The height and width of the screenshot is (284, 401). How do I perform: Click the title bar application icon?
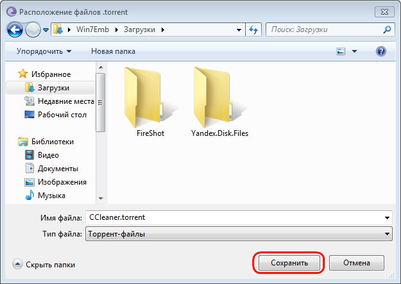tap(12, 12)
